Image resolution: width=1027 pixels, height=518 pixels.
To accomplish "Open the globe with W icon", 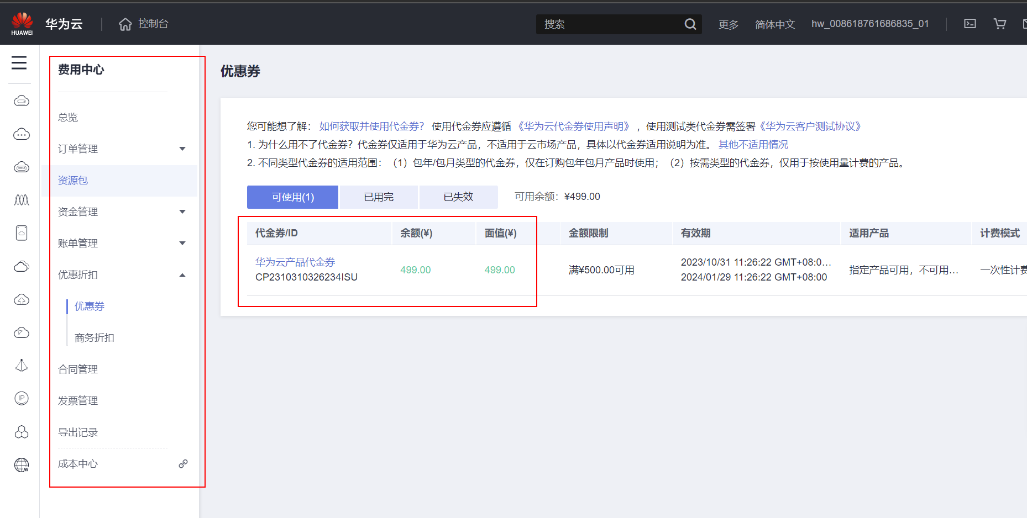I will (x=22, y=465).
